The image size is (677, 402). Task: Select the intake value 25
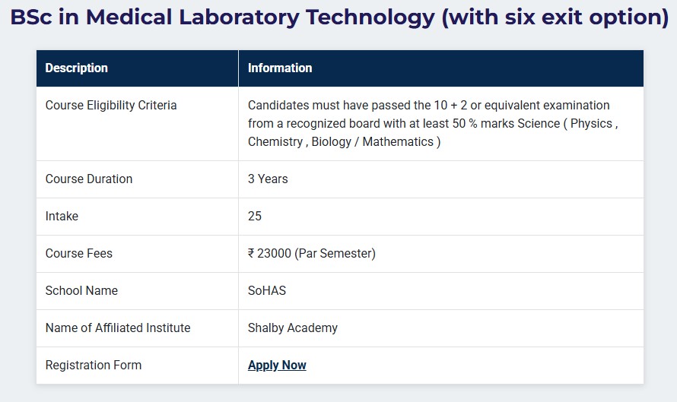pos(255,217)
